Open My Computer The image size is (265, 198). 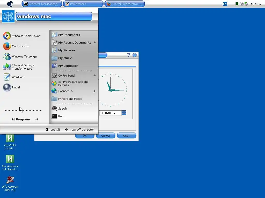click(65, 66)
